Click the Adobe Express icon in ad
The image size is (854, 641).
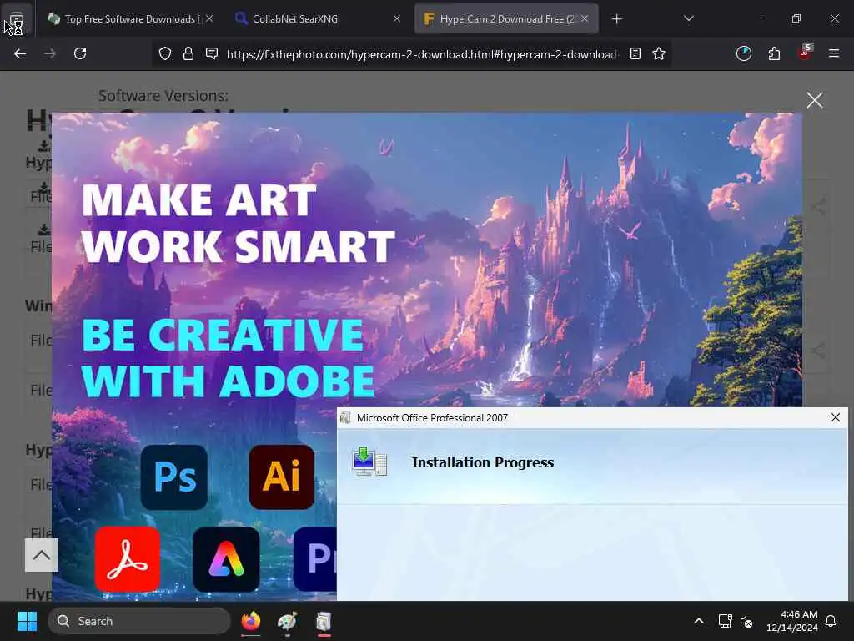(x=226, y=559)
